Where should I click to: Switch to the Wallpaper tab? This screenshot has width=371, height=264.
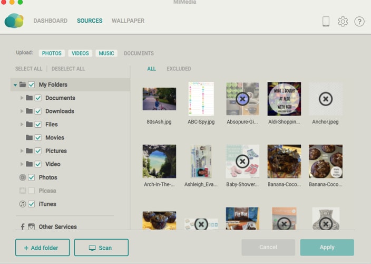(128, 21)
